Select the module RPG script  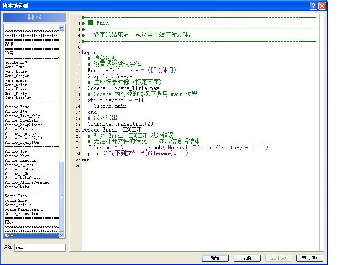(x=31, y=62)
